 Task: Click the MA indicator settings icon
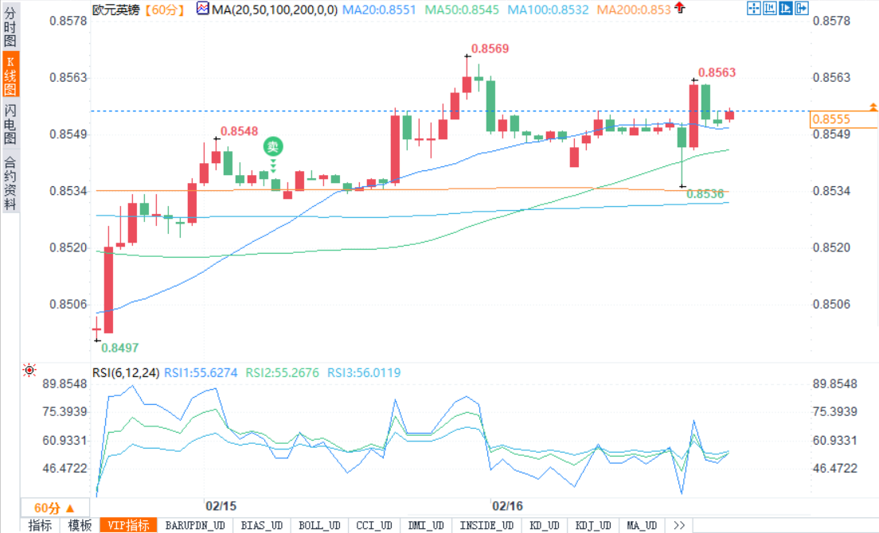click(203, 9)
